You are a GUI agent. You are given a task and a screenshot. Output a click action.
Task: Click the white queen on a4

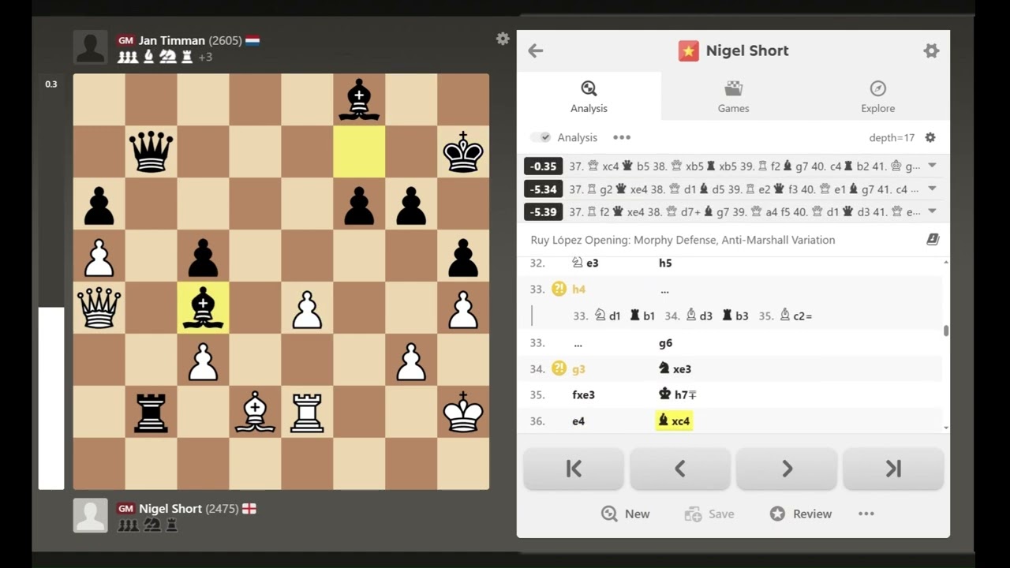[99, 308]
